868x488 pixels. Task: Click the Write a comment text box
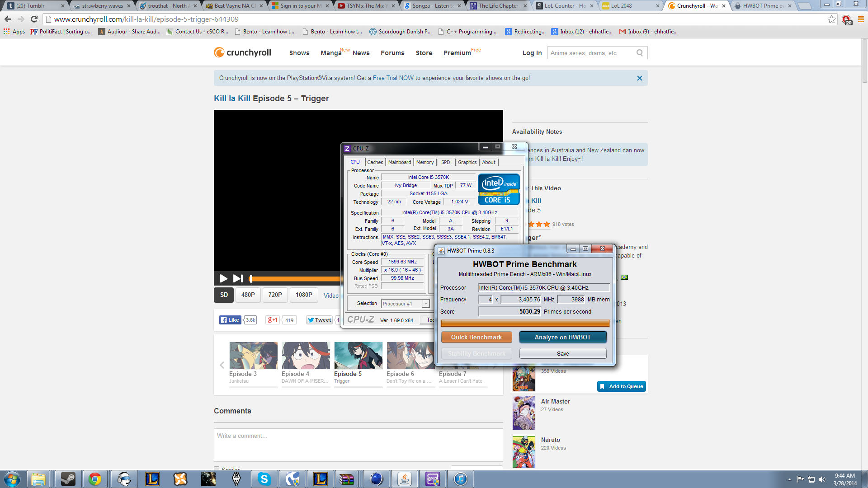(x=359, y=445)
